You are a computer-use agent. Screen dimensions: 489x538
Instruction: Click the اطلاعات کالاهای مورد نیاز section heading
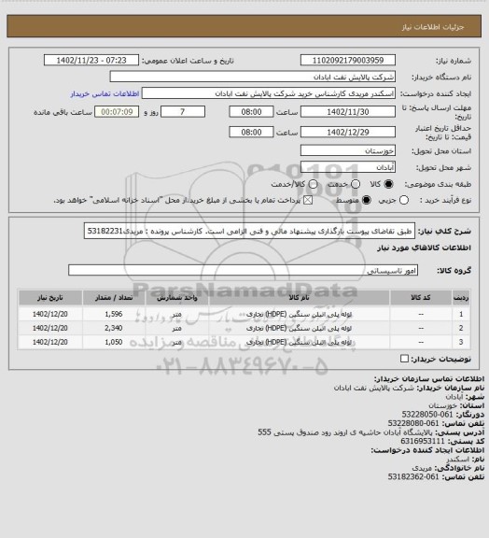pyautogui.click(x=424, y=248)
